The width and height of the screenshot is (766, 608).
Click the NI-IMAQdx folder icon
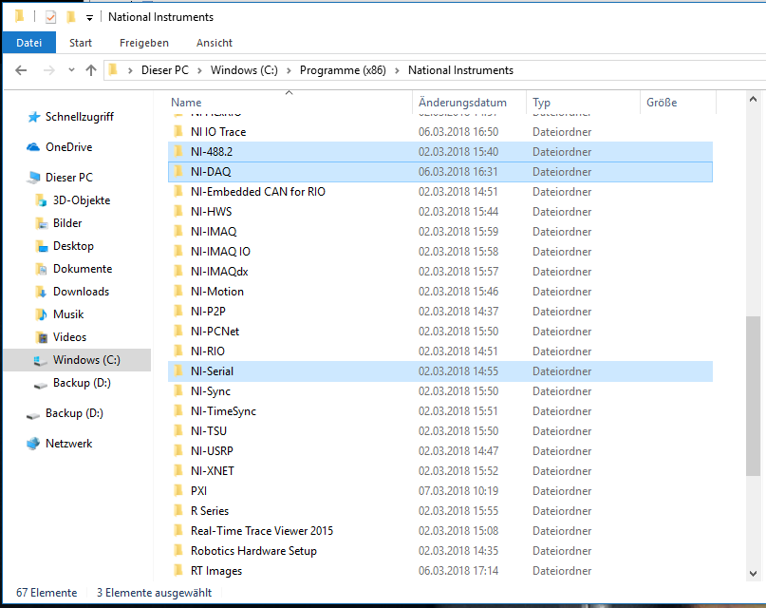[178, 272]
